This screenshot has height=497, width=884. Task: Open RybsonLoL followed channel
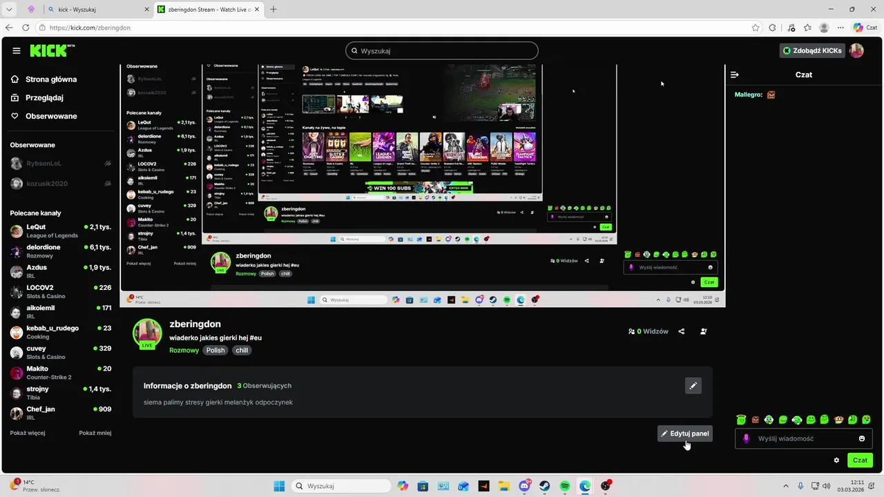[x=61, y=164]
